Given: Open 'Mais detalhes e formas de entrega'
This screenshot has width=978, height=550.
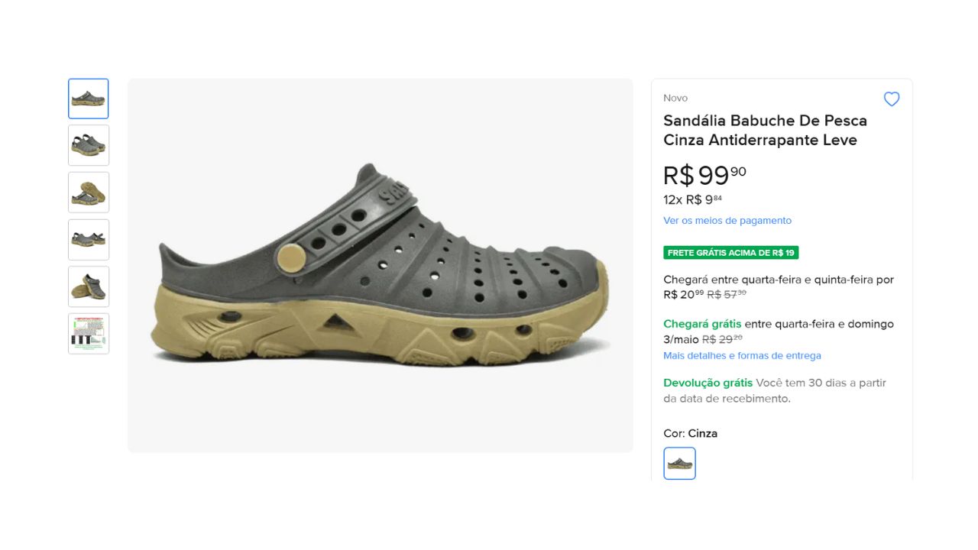Looking at the screenshot, I should (742, 356).
